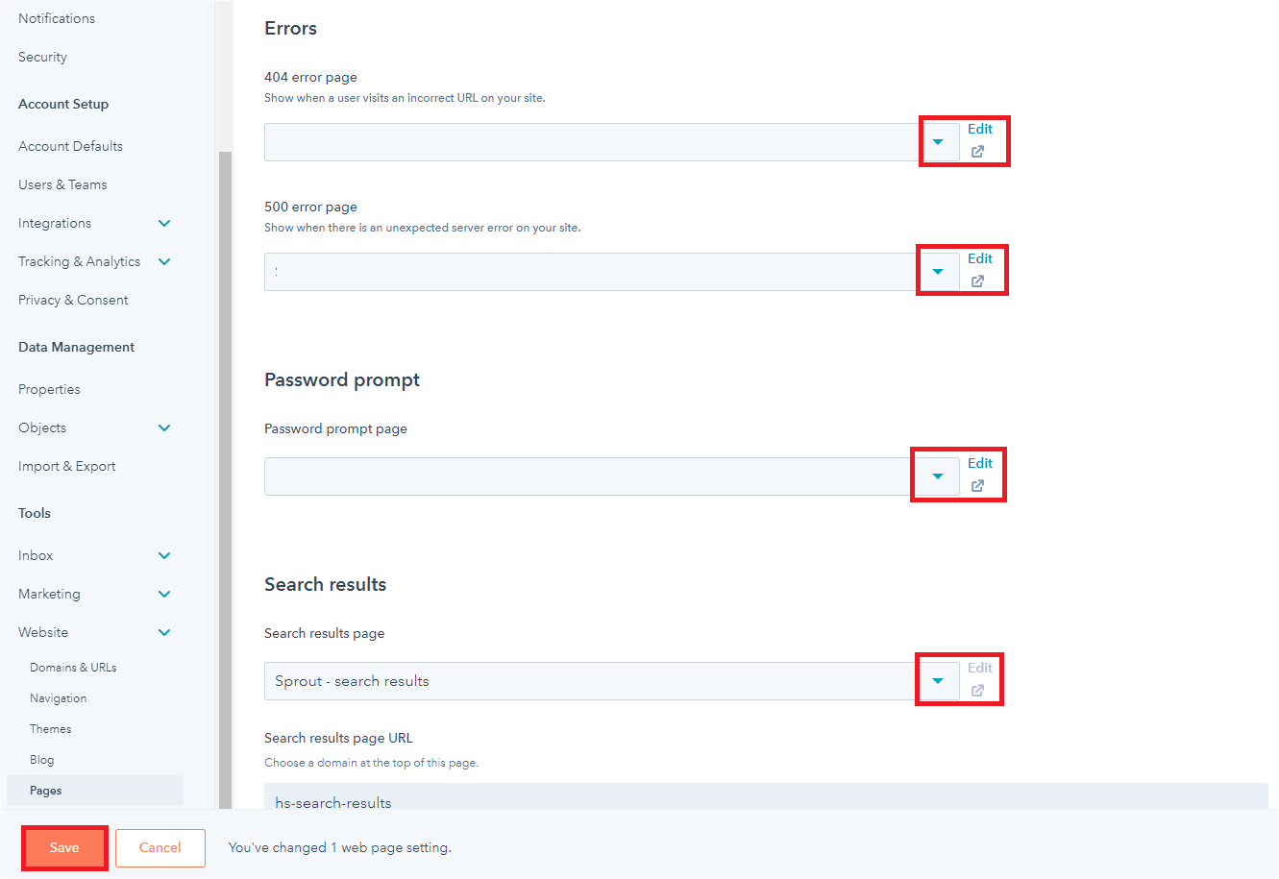The height and width of the screenshot is (879, 1279).
Task: Click external link icon for password prompt page
Action: (977, 486)
